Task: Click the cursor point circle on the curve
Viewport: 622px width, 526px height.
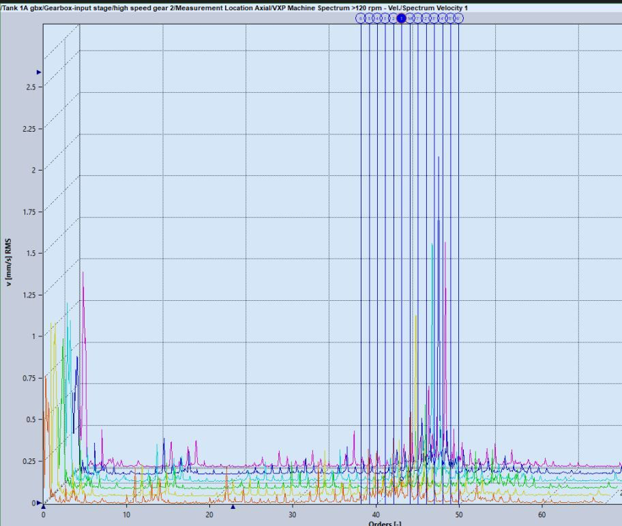Action: [402, 479]
